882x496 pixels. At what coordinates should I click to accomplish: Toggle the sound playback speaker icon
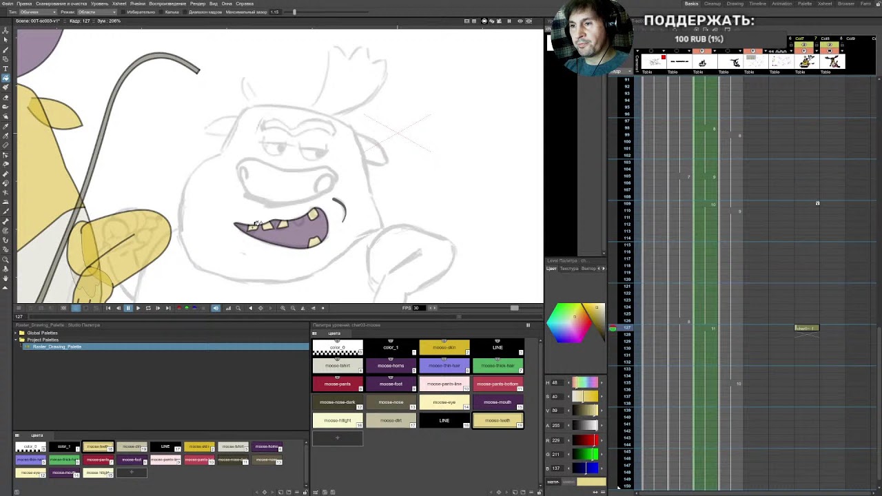(x=216, y=308)
